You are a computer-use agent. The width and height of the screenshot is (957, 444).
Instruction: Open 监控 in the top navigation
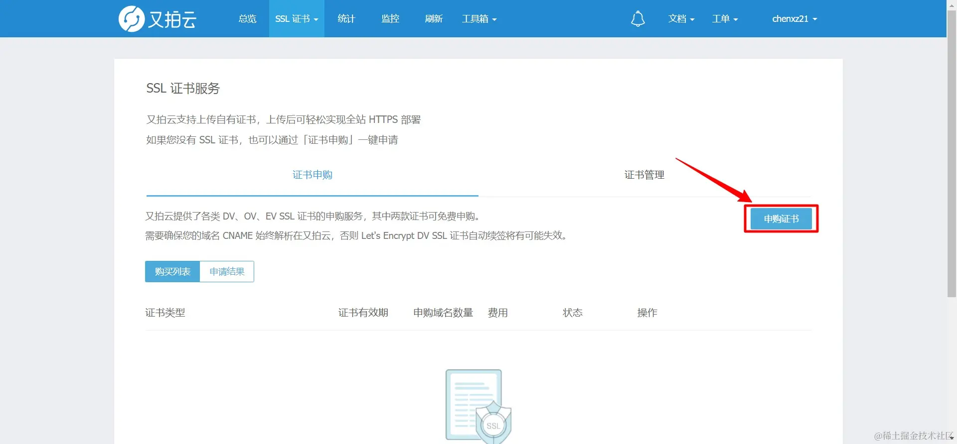click(390, 19)
